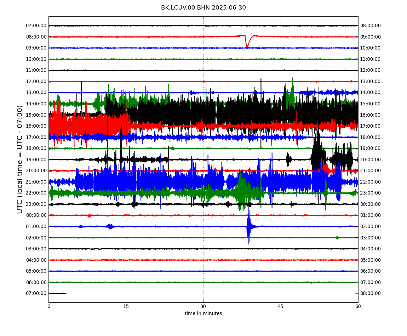This screenshot has width=407, height=336.
Task: Click the left axis label 11:00:00
Action: (x=36, y=70)
